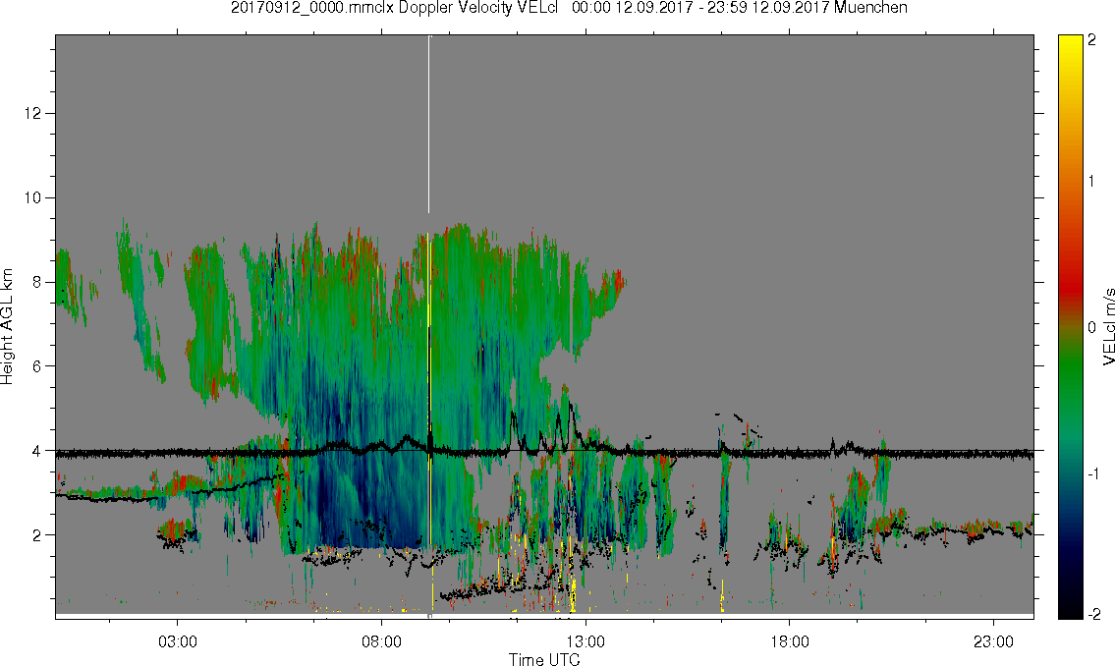1115x666 pixels.
Task: Click the '08:00' time axis label
Action: 381,642
